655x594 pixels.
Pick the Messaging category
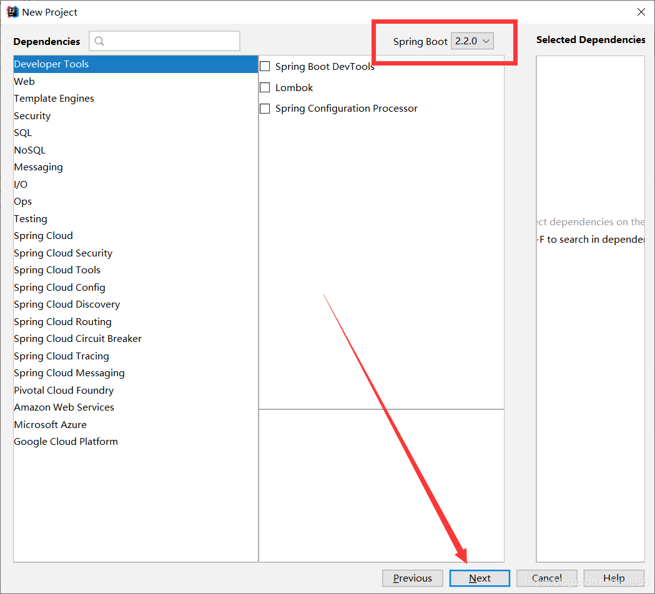tap(135, 167)
